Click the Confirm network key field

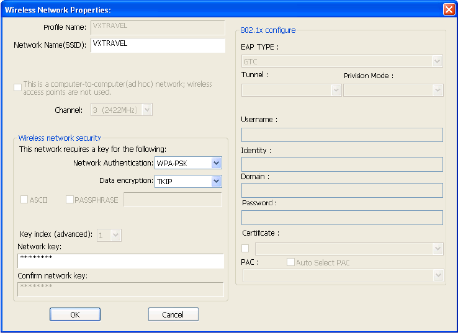(120, 290)
